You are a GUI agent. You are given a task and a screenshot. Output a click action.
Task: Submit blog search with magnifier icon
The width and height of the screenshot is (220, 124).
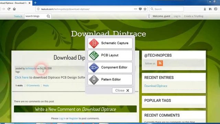48,16
